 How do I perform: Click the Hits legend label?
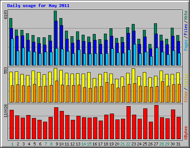186,15
